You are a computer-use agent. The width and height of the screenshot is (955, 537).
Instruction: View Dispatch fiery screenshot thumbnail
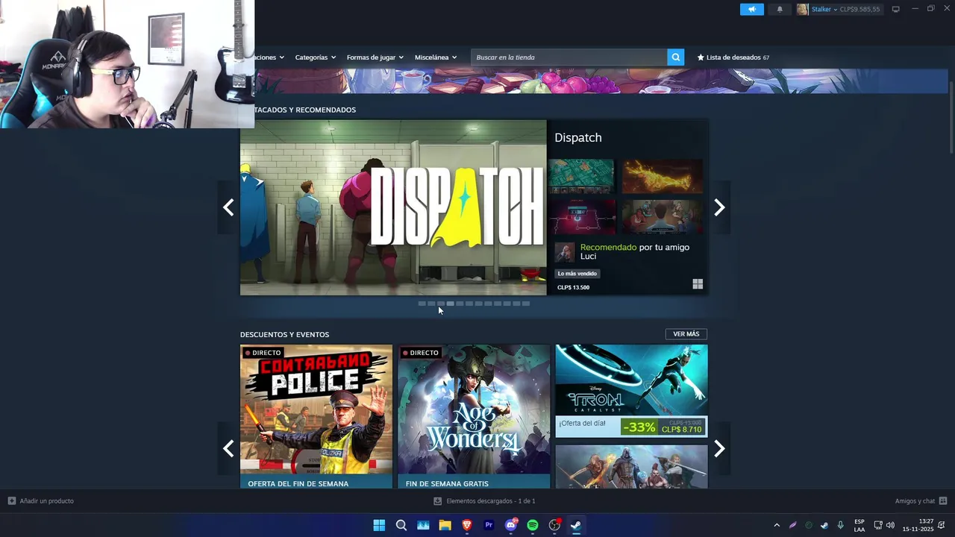pos(663,176)
